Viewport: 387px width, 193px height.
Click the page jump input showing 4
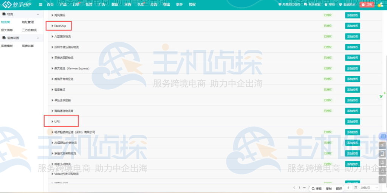[x=348, y=188]
